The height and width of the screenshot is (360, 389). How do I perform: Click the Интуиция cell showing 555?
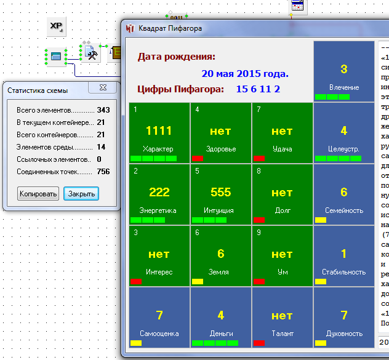(220, 194)
